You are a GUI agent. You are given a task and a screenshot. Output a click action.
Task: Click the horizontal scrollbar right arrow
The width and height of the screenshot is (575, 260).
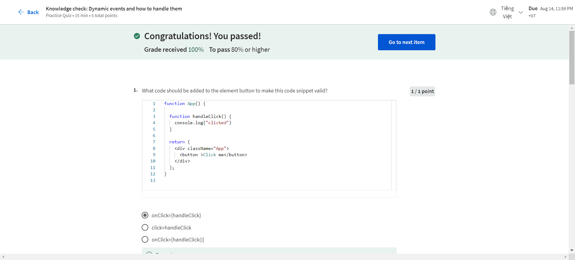coord(565,257)
